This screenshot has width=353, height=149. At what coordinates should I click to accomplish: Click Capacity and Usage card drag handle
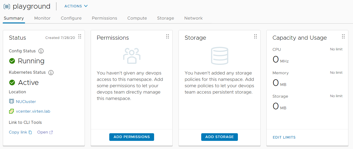(x=343, y=36)
